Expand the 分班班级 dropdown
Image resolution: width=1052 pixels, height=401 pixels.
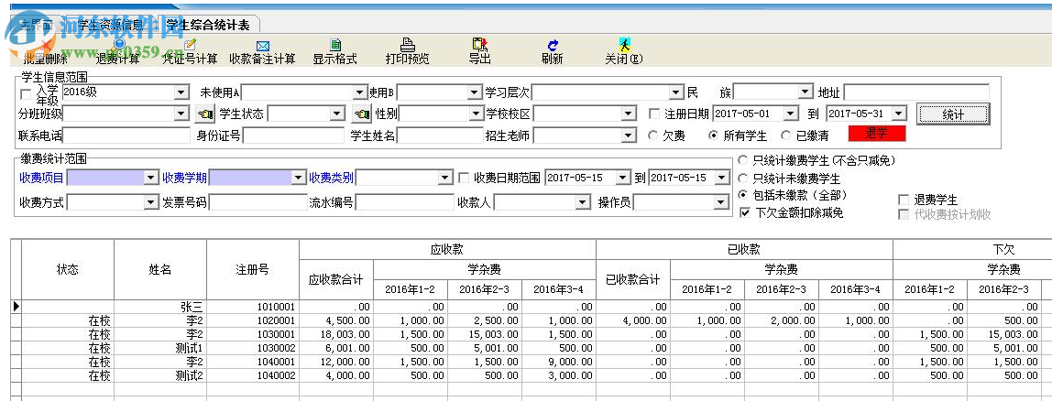coord(181,114)
